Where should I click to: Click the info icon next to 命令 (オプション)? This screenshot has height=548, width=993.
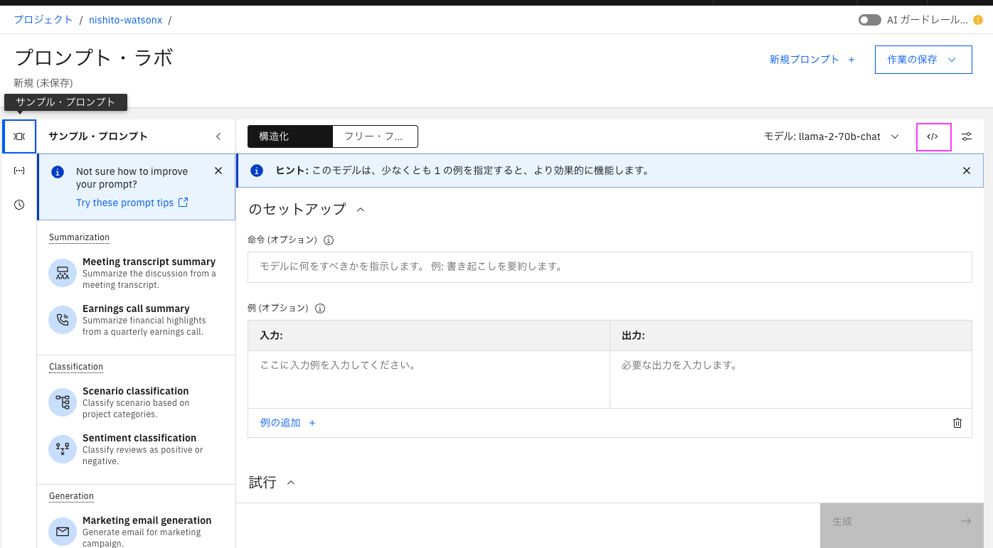coord(329,240)
